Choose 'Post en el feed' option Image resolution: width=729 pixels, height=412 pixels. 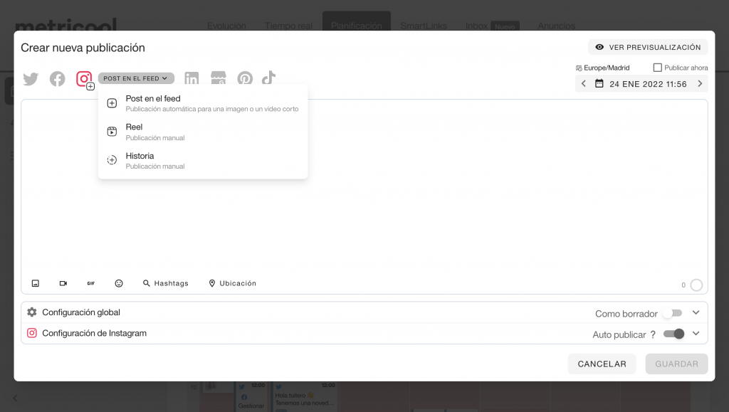(203, 103)
